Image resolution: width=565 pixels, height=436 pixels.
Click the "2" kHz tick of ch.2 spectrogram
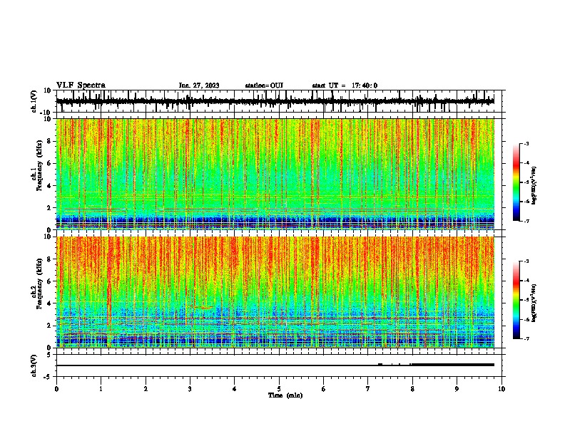tap(49, 326)
